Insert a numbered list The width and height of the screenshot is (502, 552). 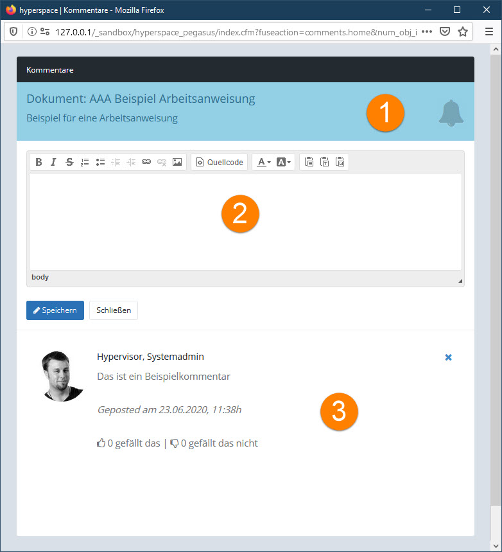click(85, 163)
